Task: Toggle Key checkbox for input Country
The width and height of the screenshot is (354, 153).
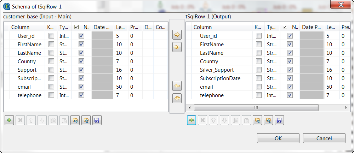Action: point(51,61)
